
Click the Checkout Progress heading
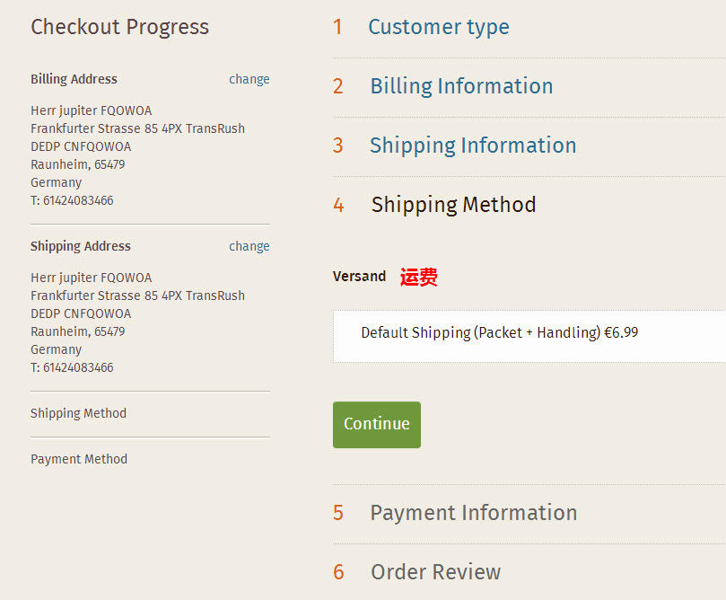click(119, 27)
